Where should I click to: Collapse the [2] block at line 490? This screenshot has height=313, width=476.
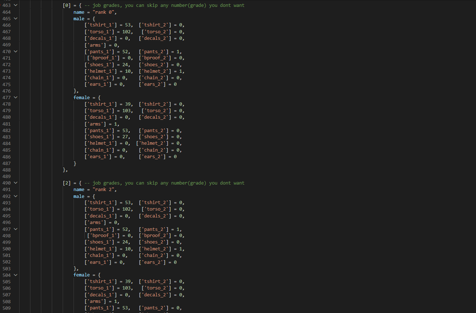pyautogui.click(x=15, y=183)
